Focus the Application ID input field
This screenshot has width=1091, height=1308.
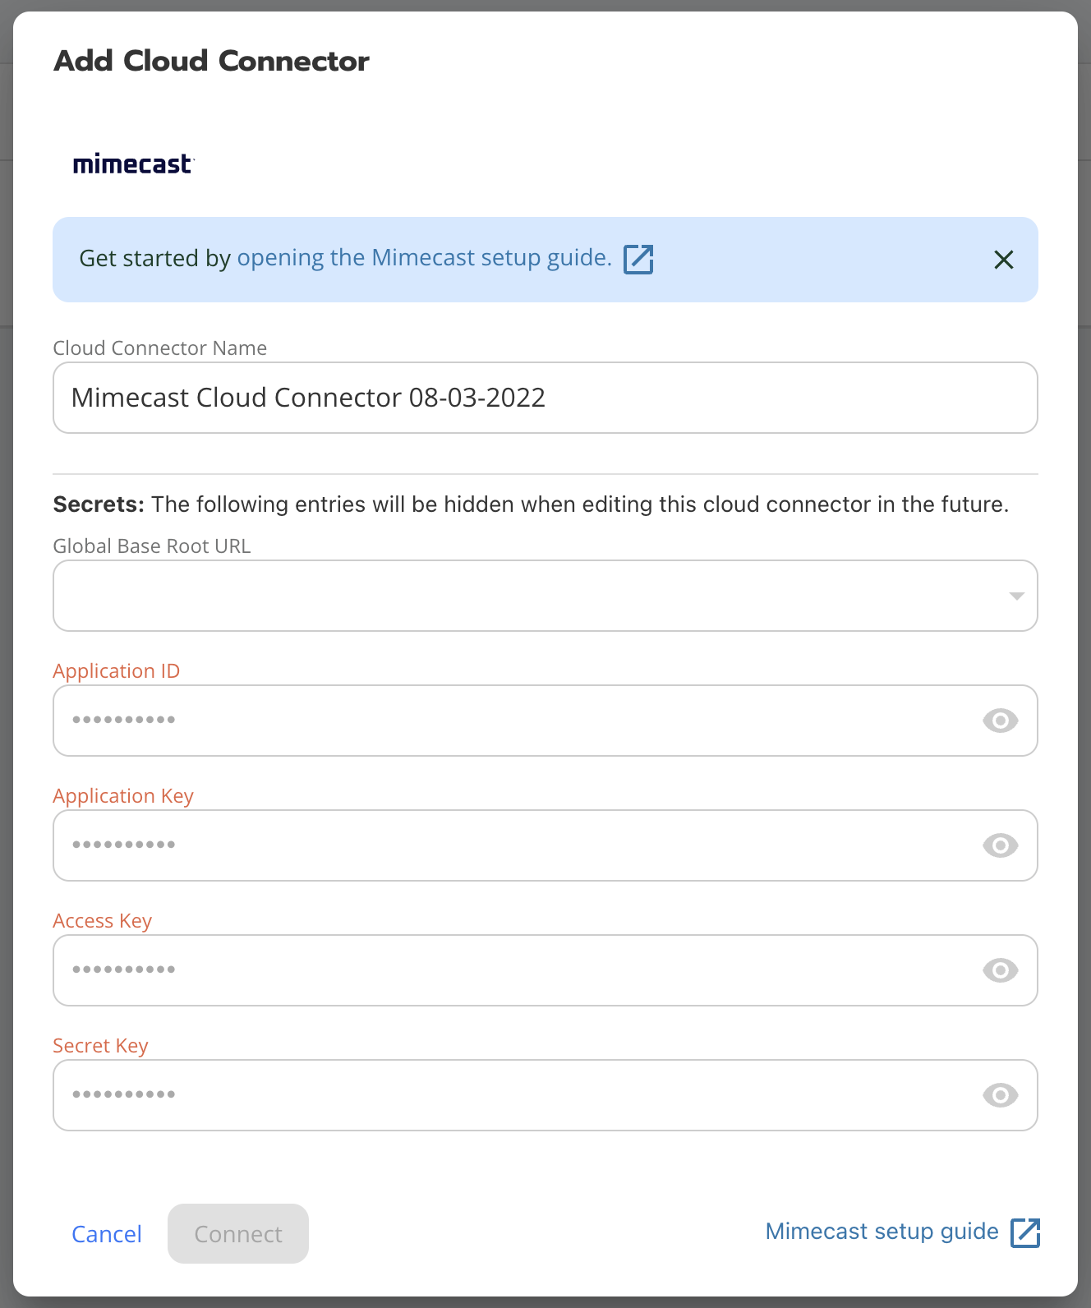509,721
